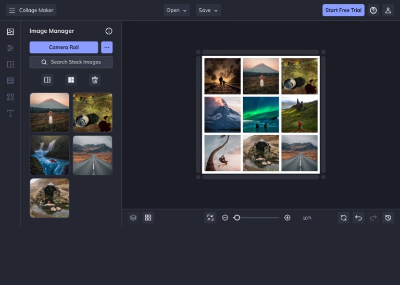Open the Layouts sidebar icon
Screen dimensions: 400x285
coord(10,64)
